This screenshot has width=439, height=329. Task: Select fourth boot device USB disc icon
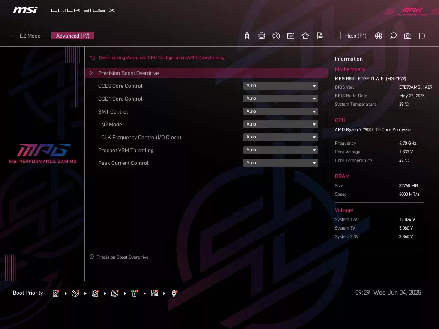click(115, 293)
